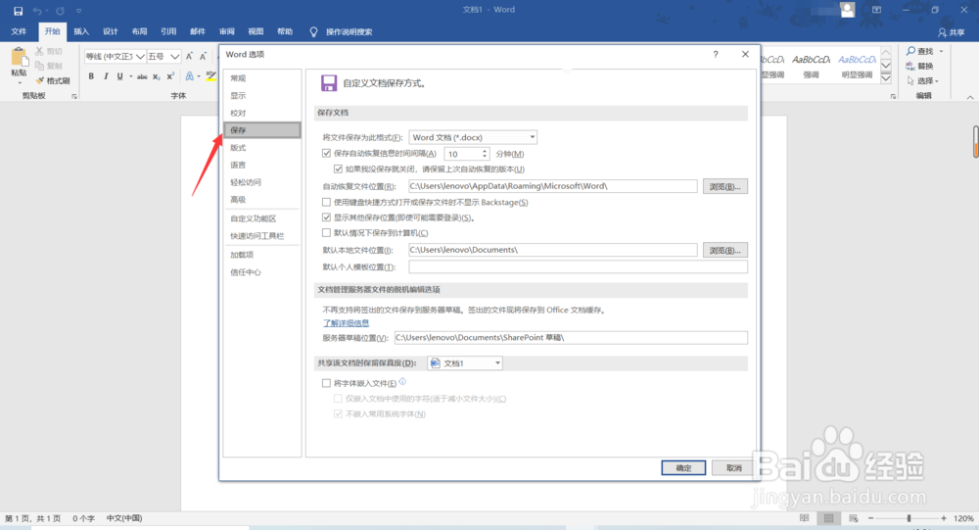Image resolution: width=979 pixels, height=530 pixels.
Task: Click Browse button for the AutoRecover file location
Action: tap(724, 186)
